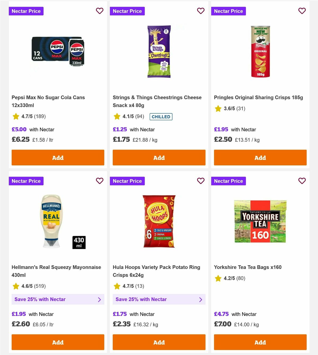Image resolution: width=318 pixels, height=355 pixels.
Task: Toggle favorite heart on Hellmann's Mayonnaise
Action: [x=100, y=181]
